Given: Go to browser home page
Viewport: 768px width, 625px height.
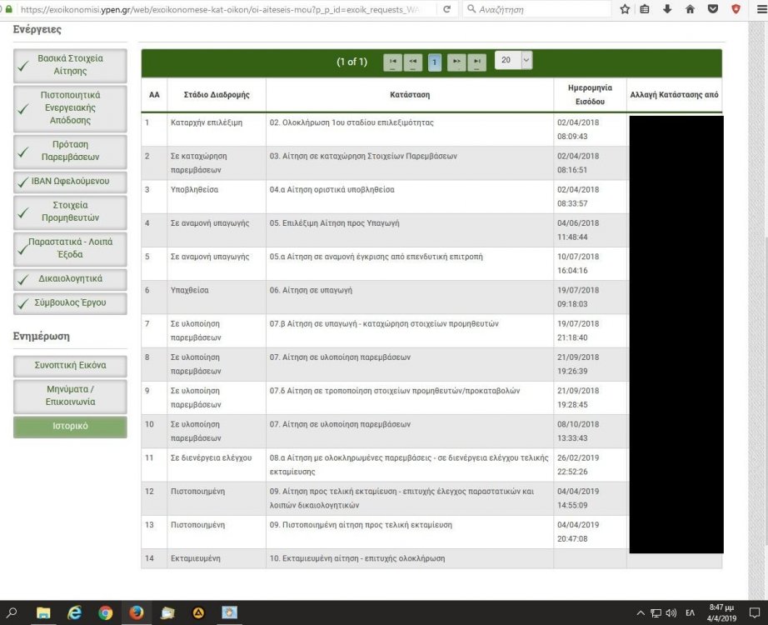Looking at the screenshot, I should [x=690, y=9].
